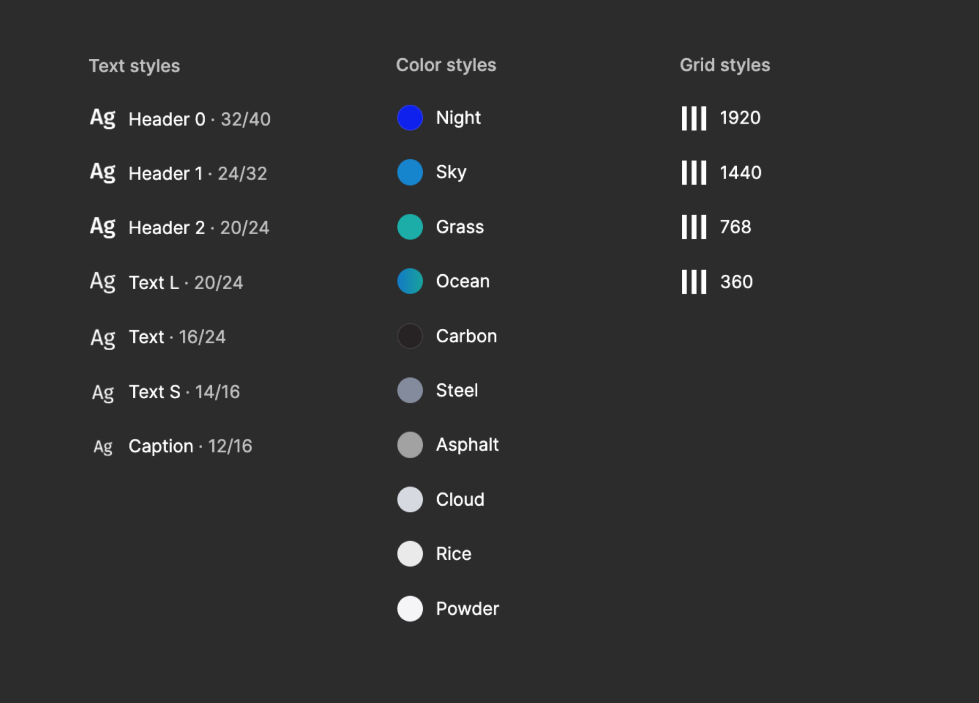Select the Asphalt color label
This screenshot has width=979, height=703.
467,445
